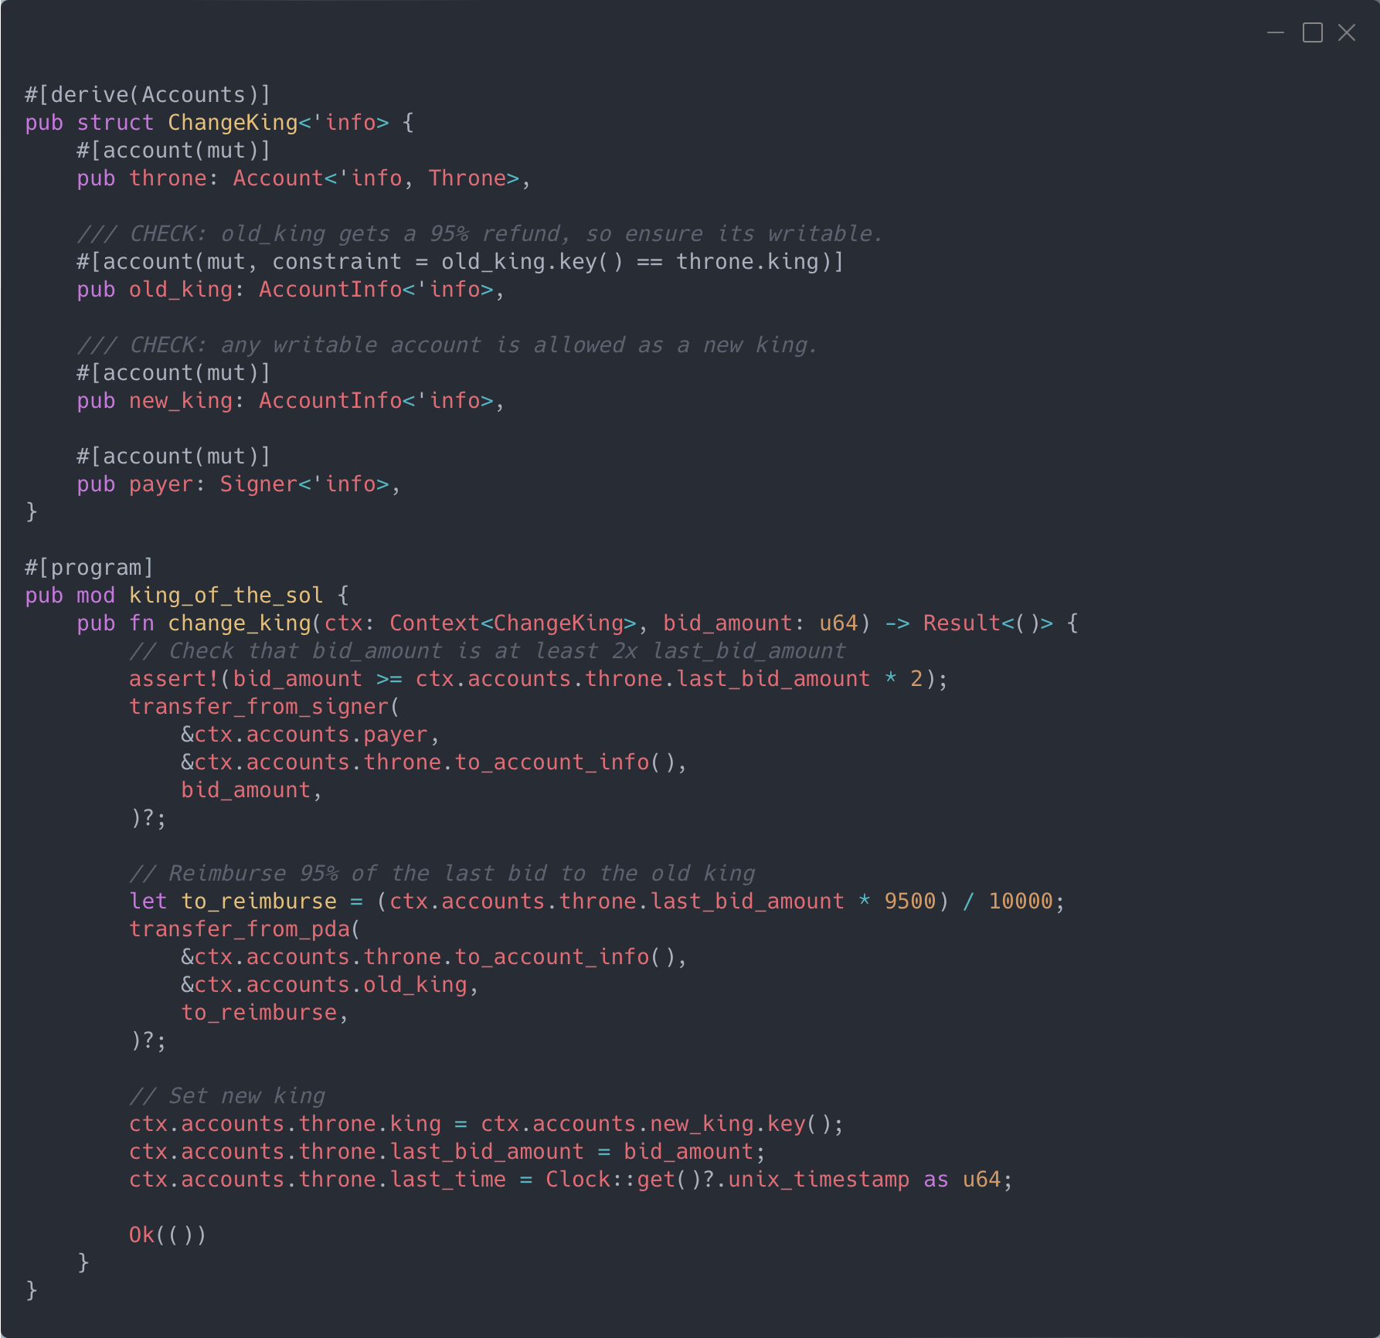Click the 'pub old_king: AccountInfo' field line

tap(291, 290)
